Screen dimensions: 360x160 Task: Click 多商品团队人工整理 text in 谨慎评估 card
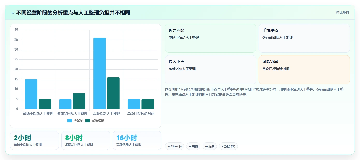pyautogui.click(x=277, y=37)
